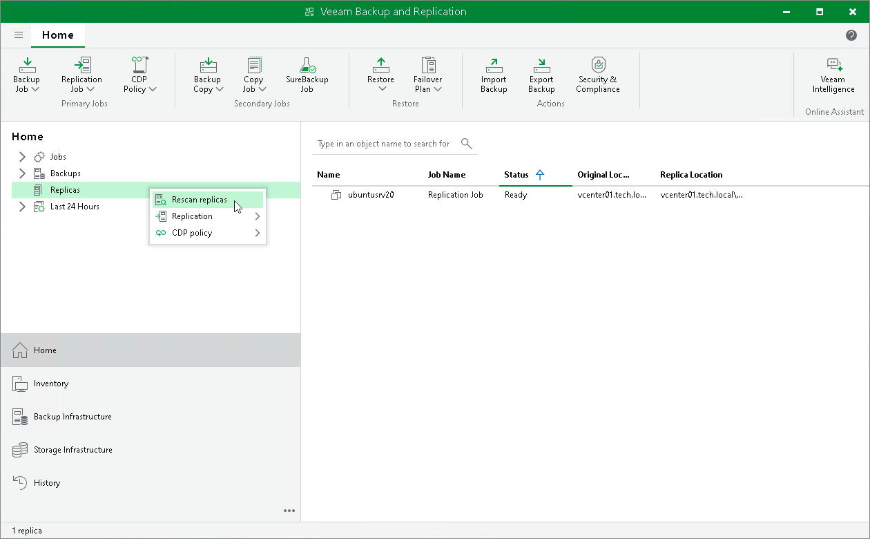Click the History view clock icon
This screenshot has height=539, width=870.
click(21, 483)
